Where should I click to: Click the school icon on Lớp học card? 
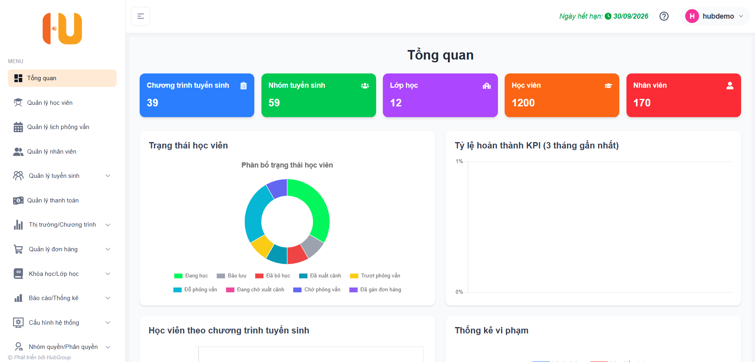click(x=487, y=86)
